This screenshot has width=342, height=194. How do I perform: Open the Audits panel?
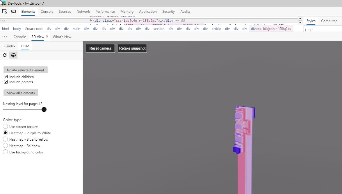(x=185, y=12)
